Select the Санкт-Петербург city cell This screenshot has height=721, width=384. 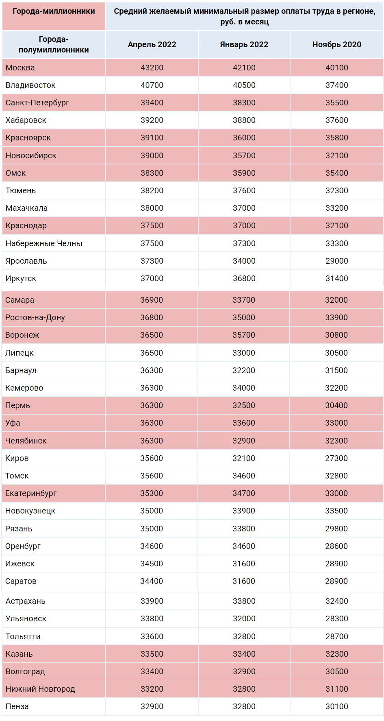[37, 103]
